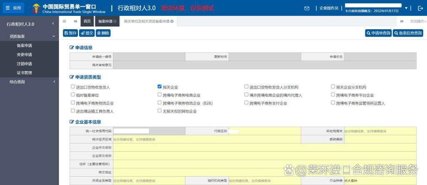The image size is (427, 185).
Task: Check 境外跨境电商企业的境内代理人 checkbox
Action: tap(246, 95)
